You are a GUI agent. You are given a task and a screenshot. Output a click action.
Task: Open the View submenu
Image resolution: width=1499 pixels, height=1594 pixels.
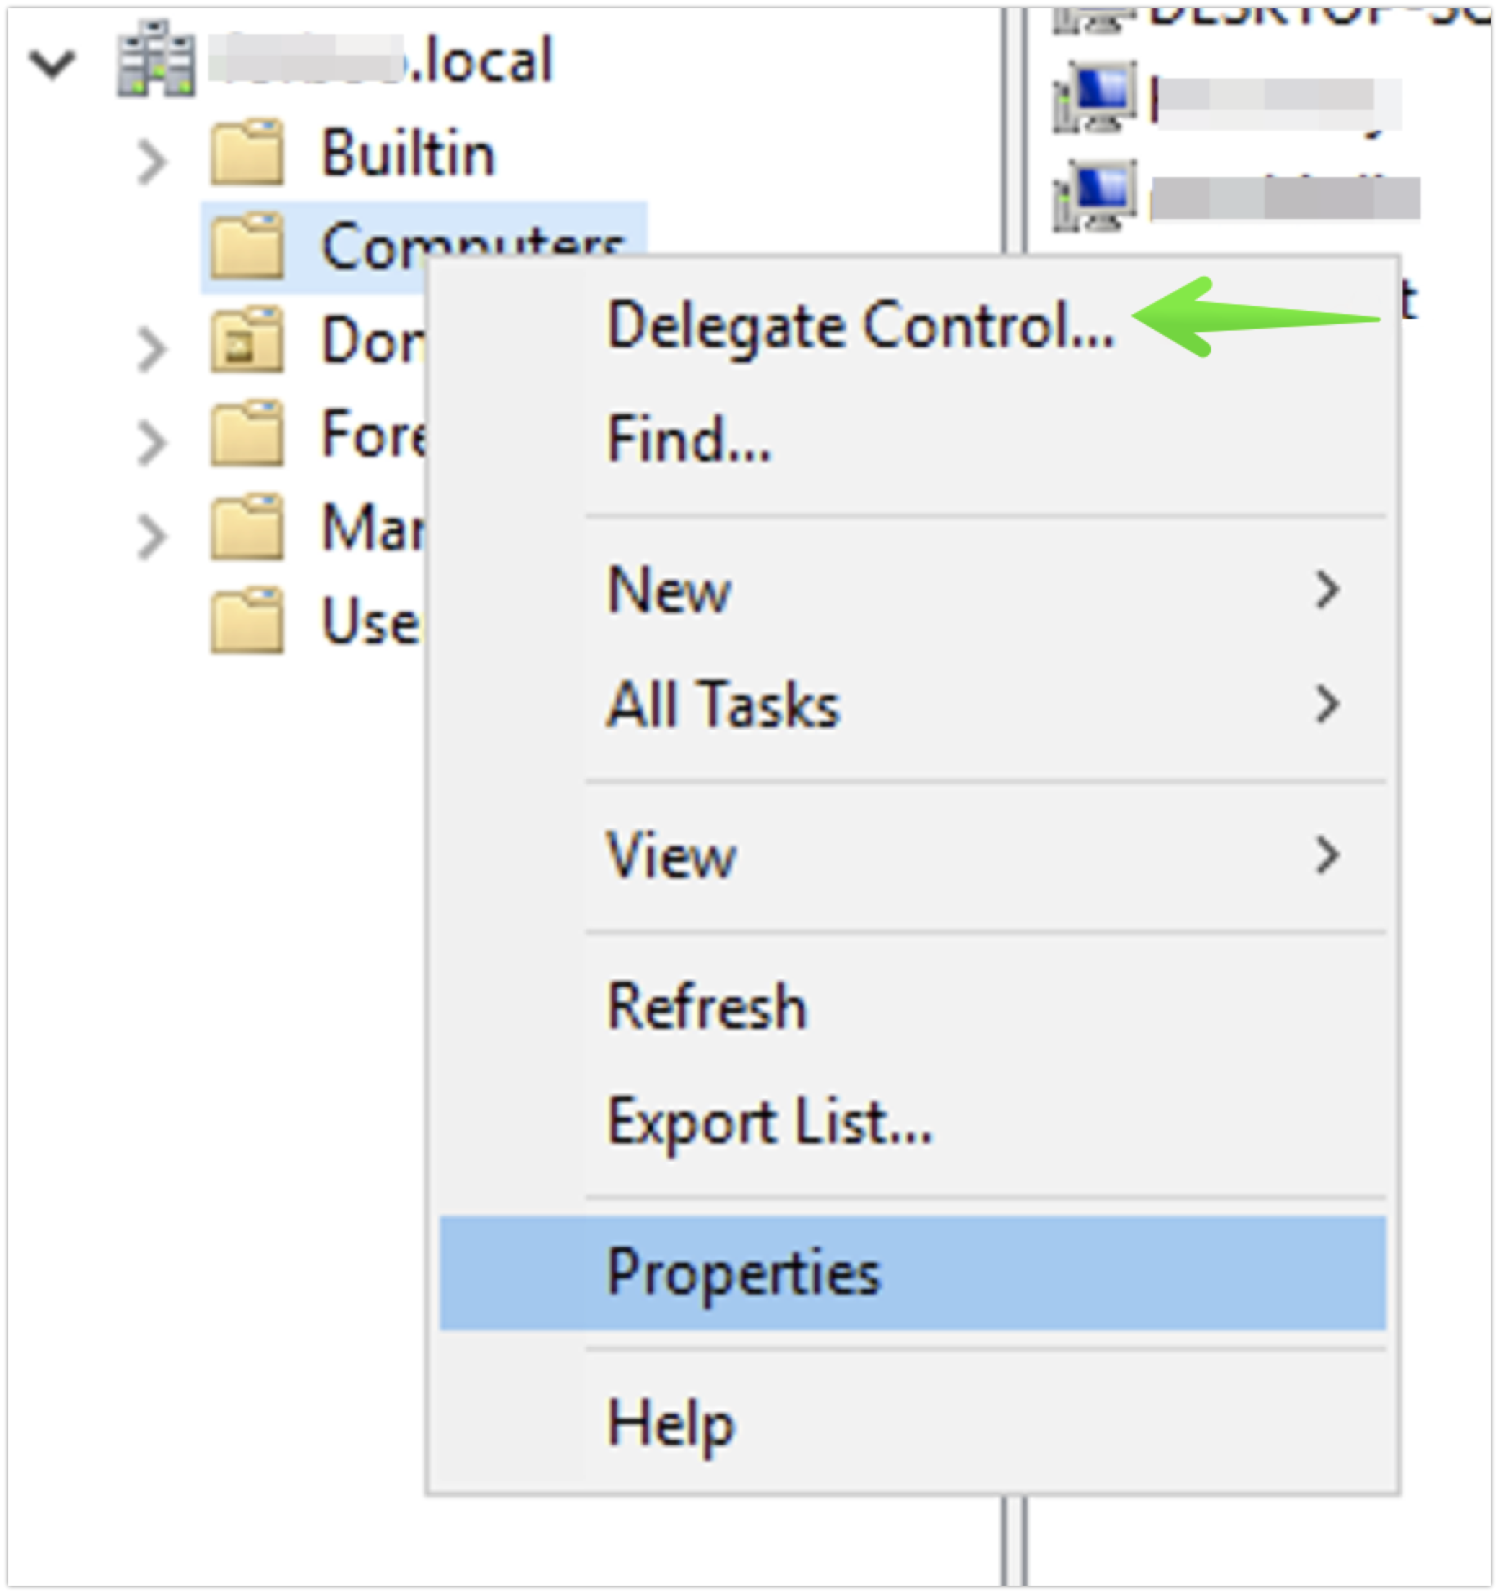pos(912,855)
